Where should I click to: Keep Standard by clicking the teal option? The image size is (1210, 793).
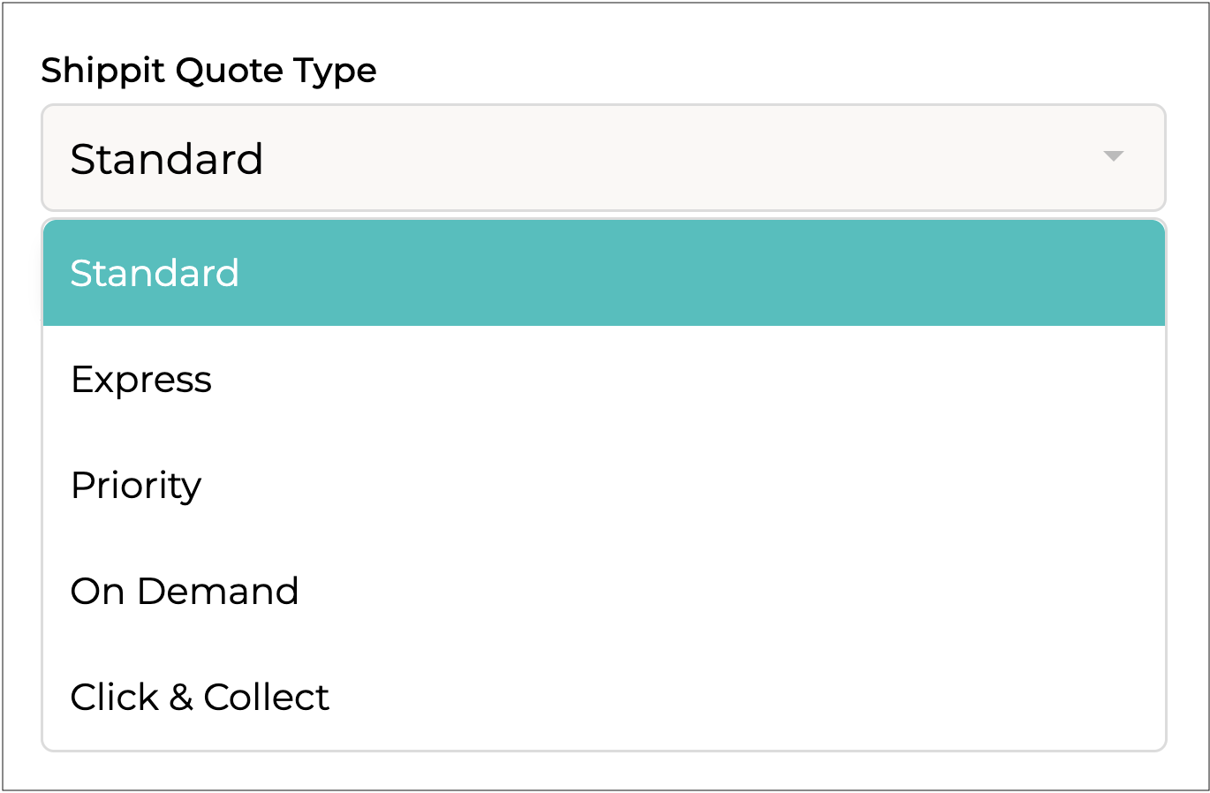pos(155,274)
